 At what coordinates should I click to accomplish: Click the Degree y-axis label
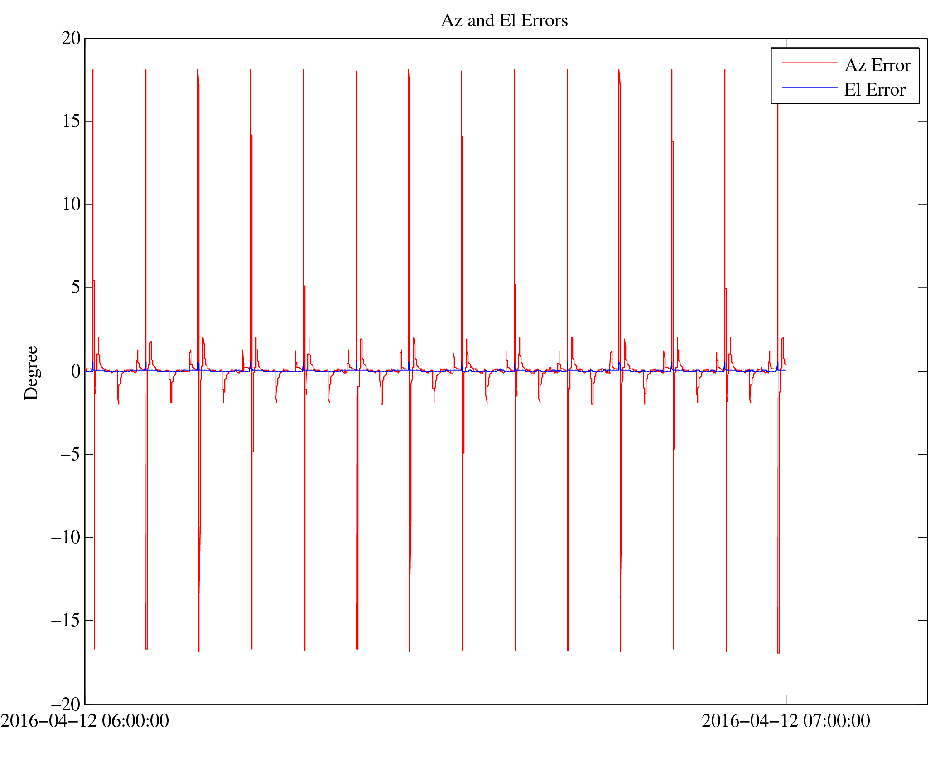pyautogui.click(x=32, y=373)
